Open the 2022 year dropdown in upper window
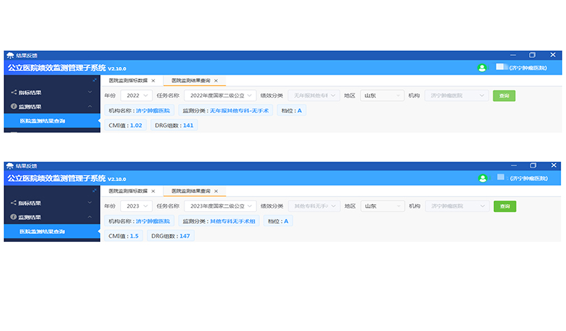The height and width of the screenshot is (331, 566). [136, 95]
